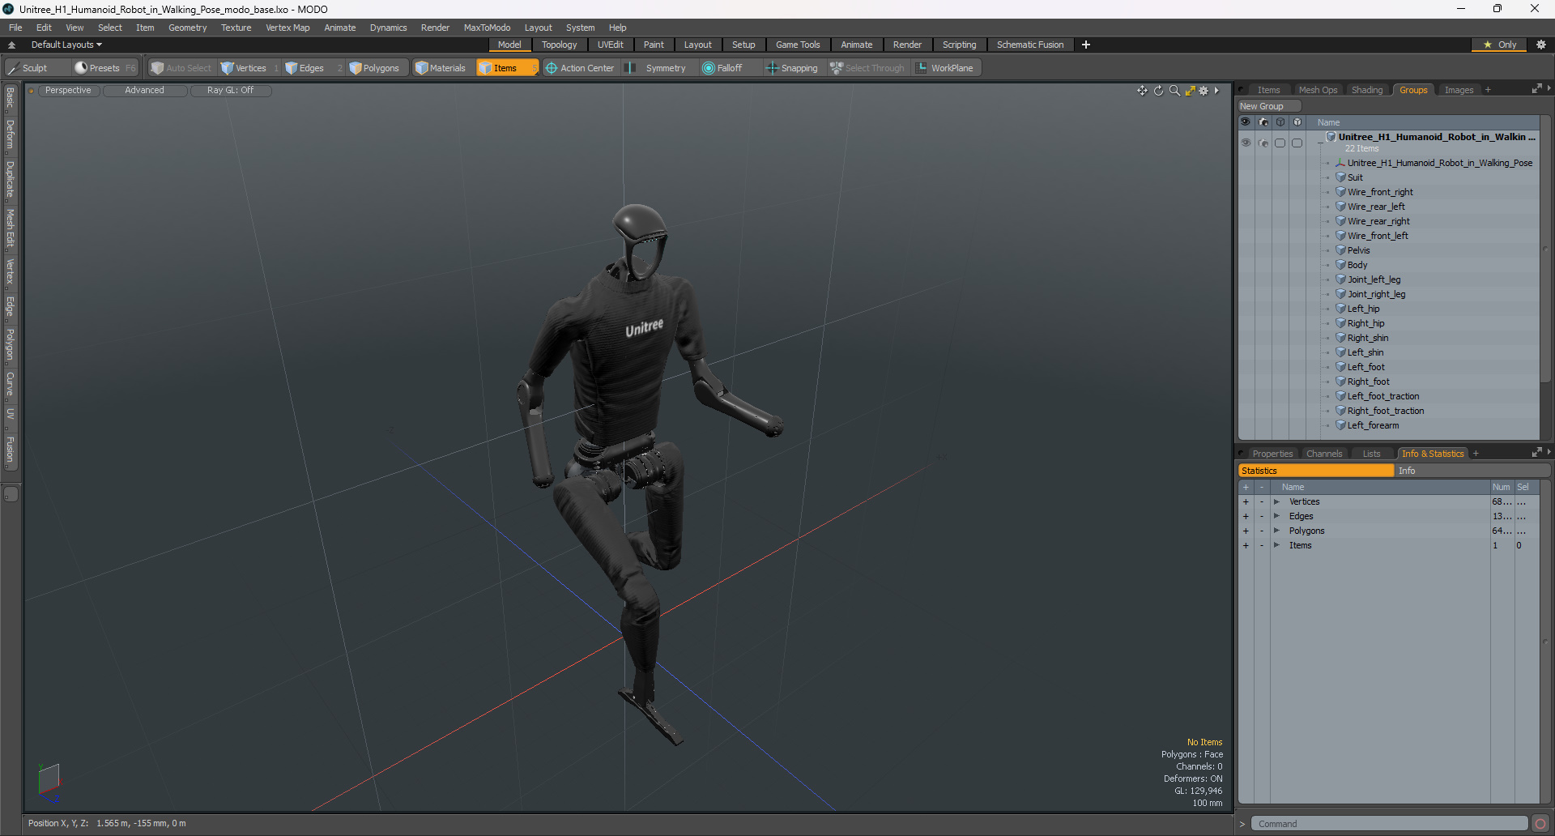The width and height of the screenshot is (1555, 836).
Task: Open the Vertex Map menu
Action: click(x=288, y=28)
